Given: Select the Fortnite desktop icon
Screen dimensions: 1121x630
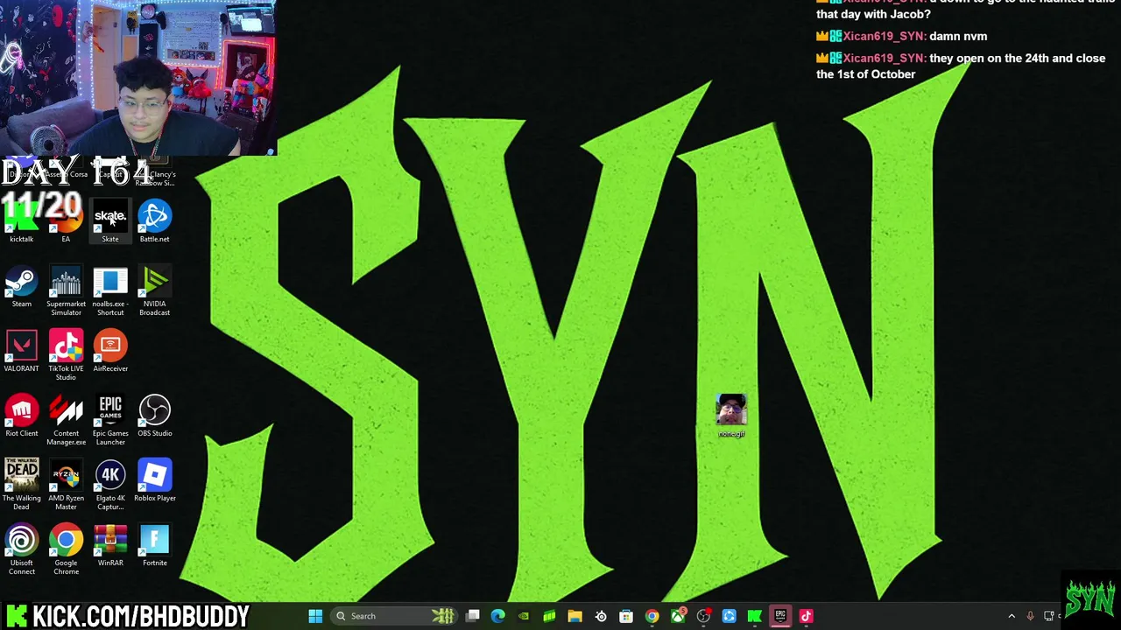Looking at the screenshot, I should [x=155, y=546].
